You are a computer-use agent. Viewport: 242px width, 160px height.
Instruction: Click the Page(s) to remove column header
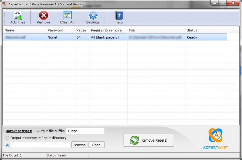[x=108, y=30]
